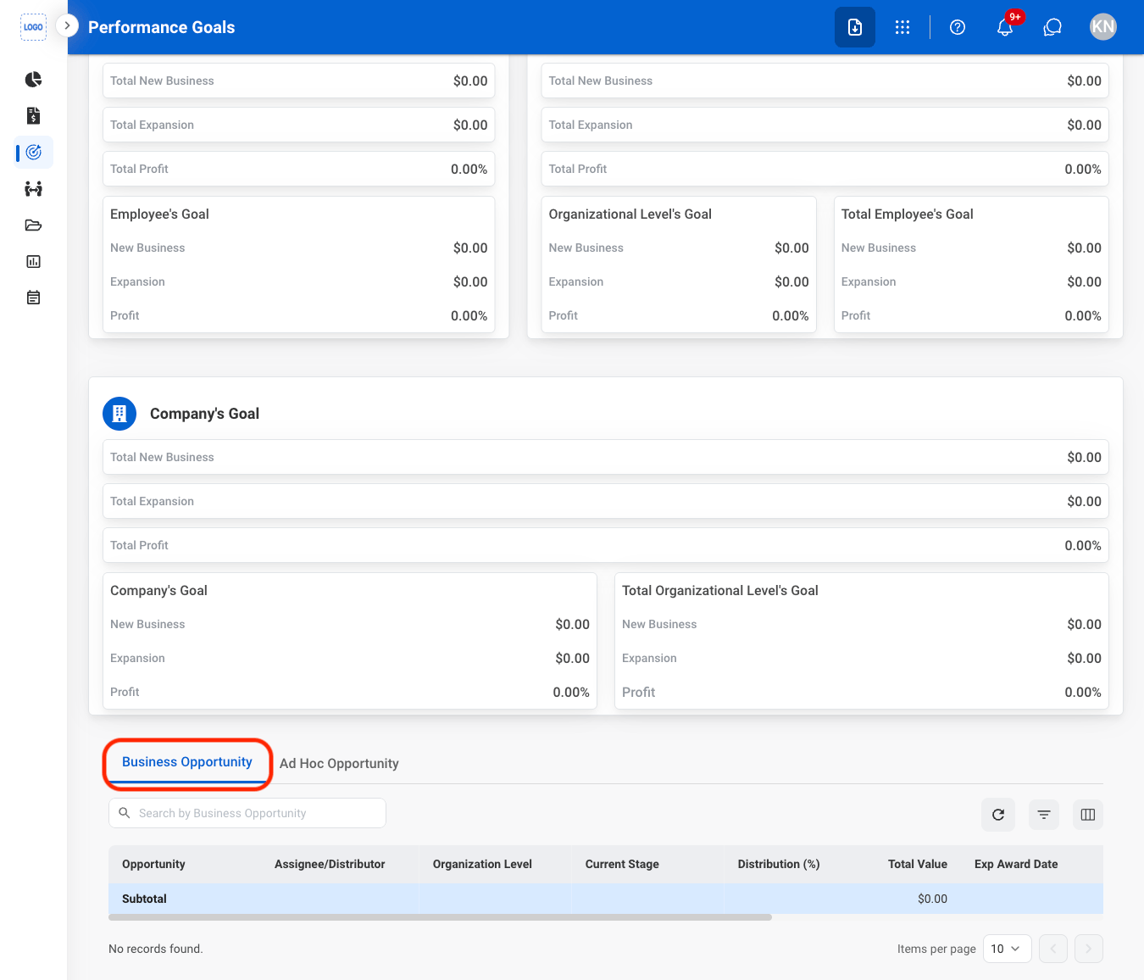Switch to the Ad Hoc Opportunity tab
The image size is (1144, 980).
point(339,763)
